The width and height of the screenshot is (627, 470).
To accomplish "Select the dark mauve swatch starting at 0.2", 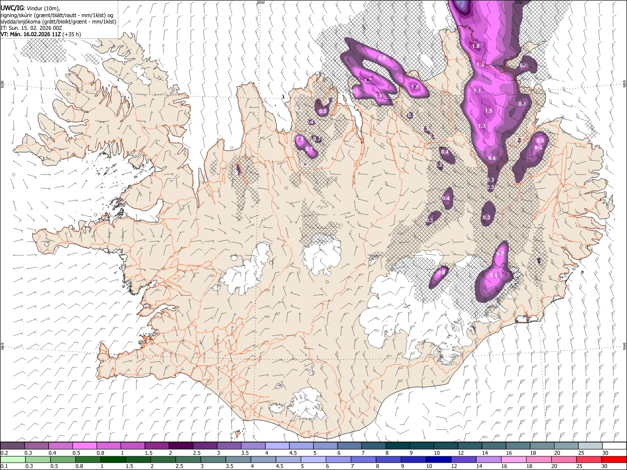I will click(13, 446).
